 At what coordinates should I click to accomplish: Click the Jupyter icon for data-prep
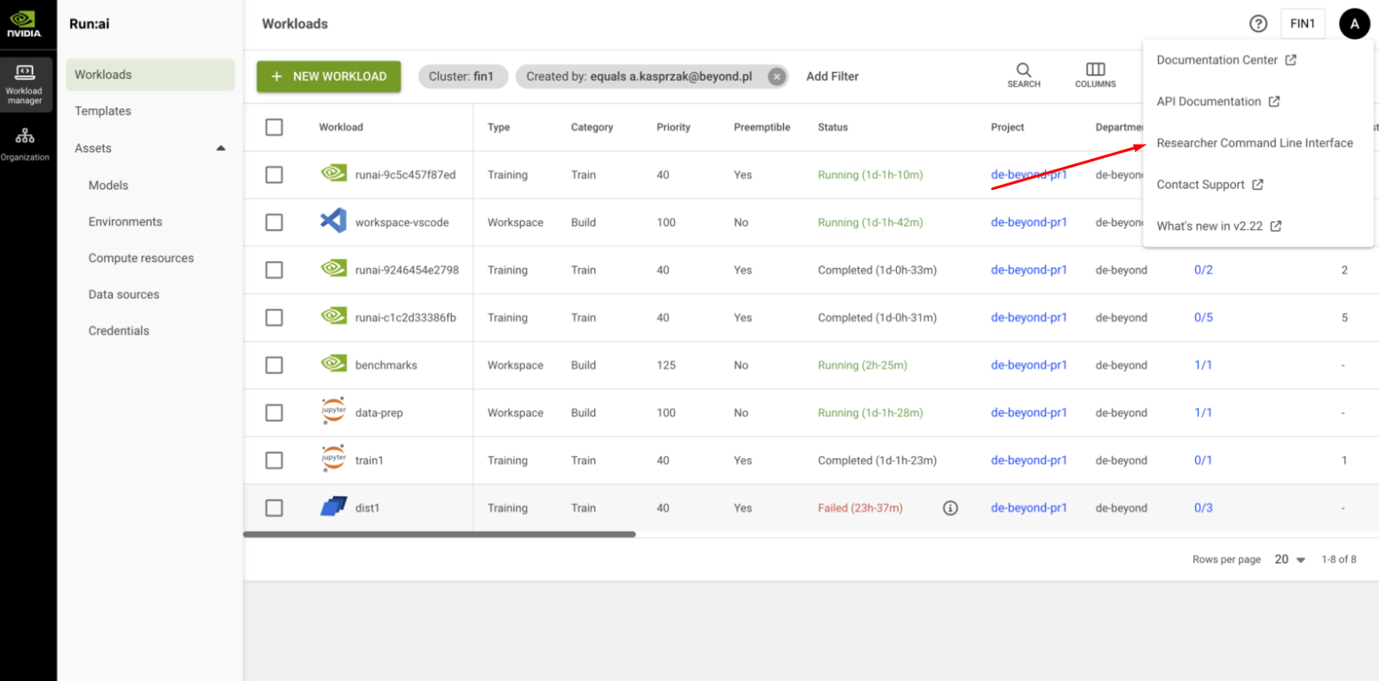(333, 411)
